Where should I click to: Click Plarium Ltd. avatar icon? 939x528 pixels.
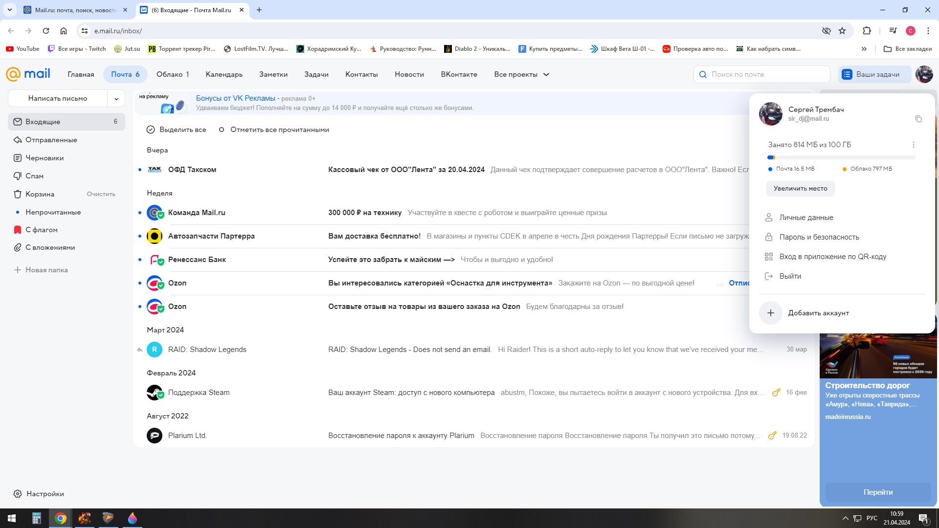point(155,436)
